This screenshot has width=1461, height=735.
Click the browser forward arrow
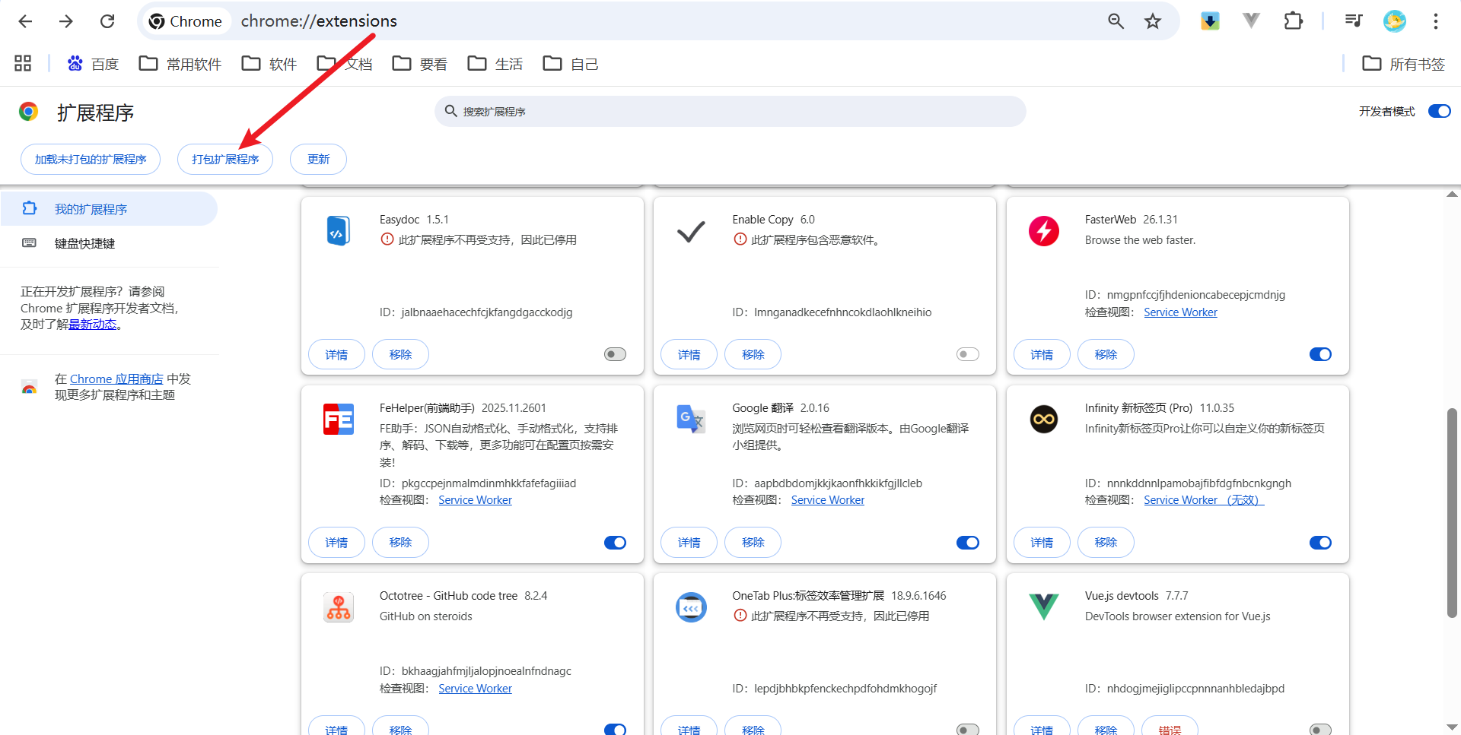coord(66,21)
